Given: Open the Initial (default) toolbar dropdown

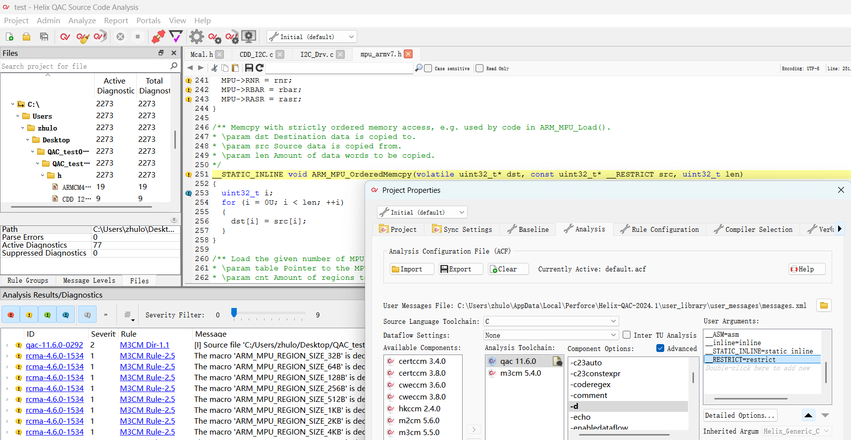Looking at the screenshot, I should click(312, 37).
